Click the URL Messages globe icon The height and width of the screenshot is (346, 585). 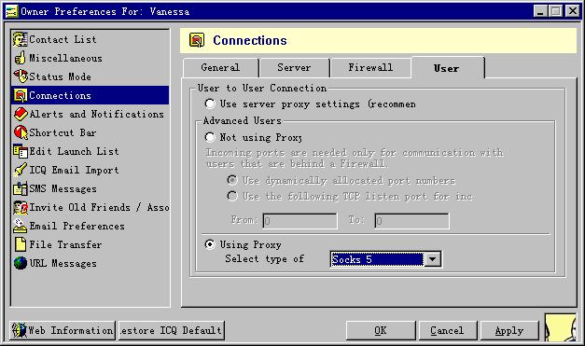point(21,263)
